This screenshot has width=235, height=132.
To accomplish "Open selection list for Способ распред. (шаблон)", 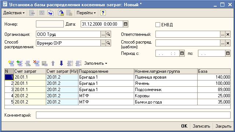I will [223, 43].
